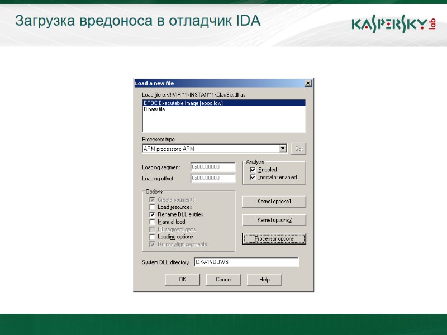447x335 pixels.
Task: Edit the System DLL directory path
Action: click(246, 261)
